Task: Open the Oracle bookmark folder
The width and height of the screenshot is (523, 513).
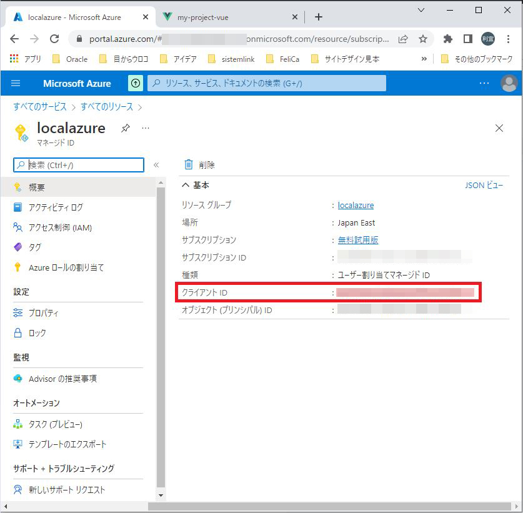Action: pos(70,59)
